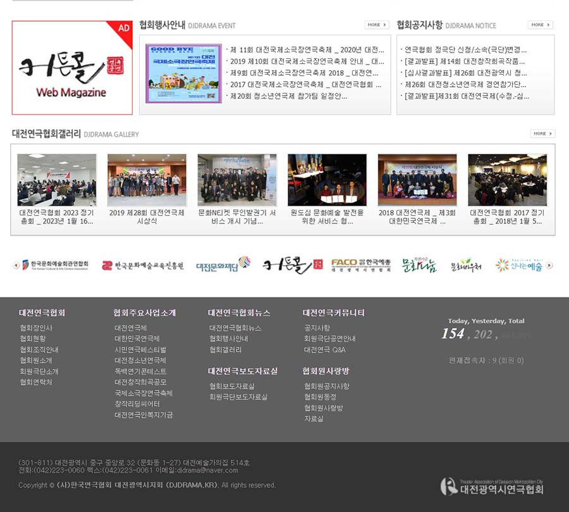
Task: Open the 한국문화예술회관연합회 partner logo
Action: (x=55, y=265)
